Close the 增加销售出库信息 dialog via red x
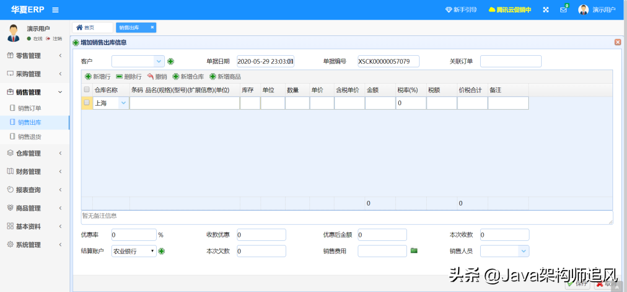The width and height of the screenshot is (627, 292). point(618,42)
